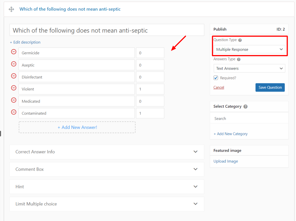The width and height of the screenshot is (296, 221).
Task: Click the minus icon next to Violent
Action: [x=14, y=88]
